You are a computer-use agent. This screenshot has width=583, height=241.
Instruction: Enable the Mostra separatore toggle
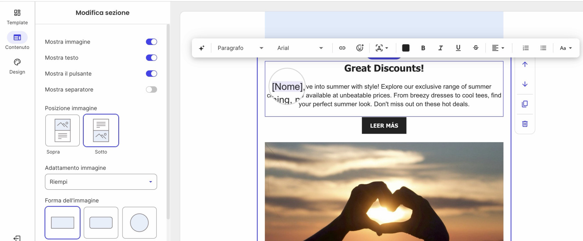coord(152,90)
